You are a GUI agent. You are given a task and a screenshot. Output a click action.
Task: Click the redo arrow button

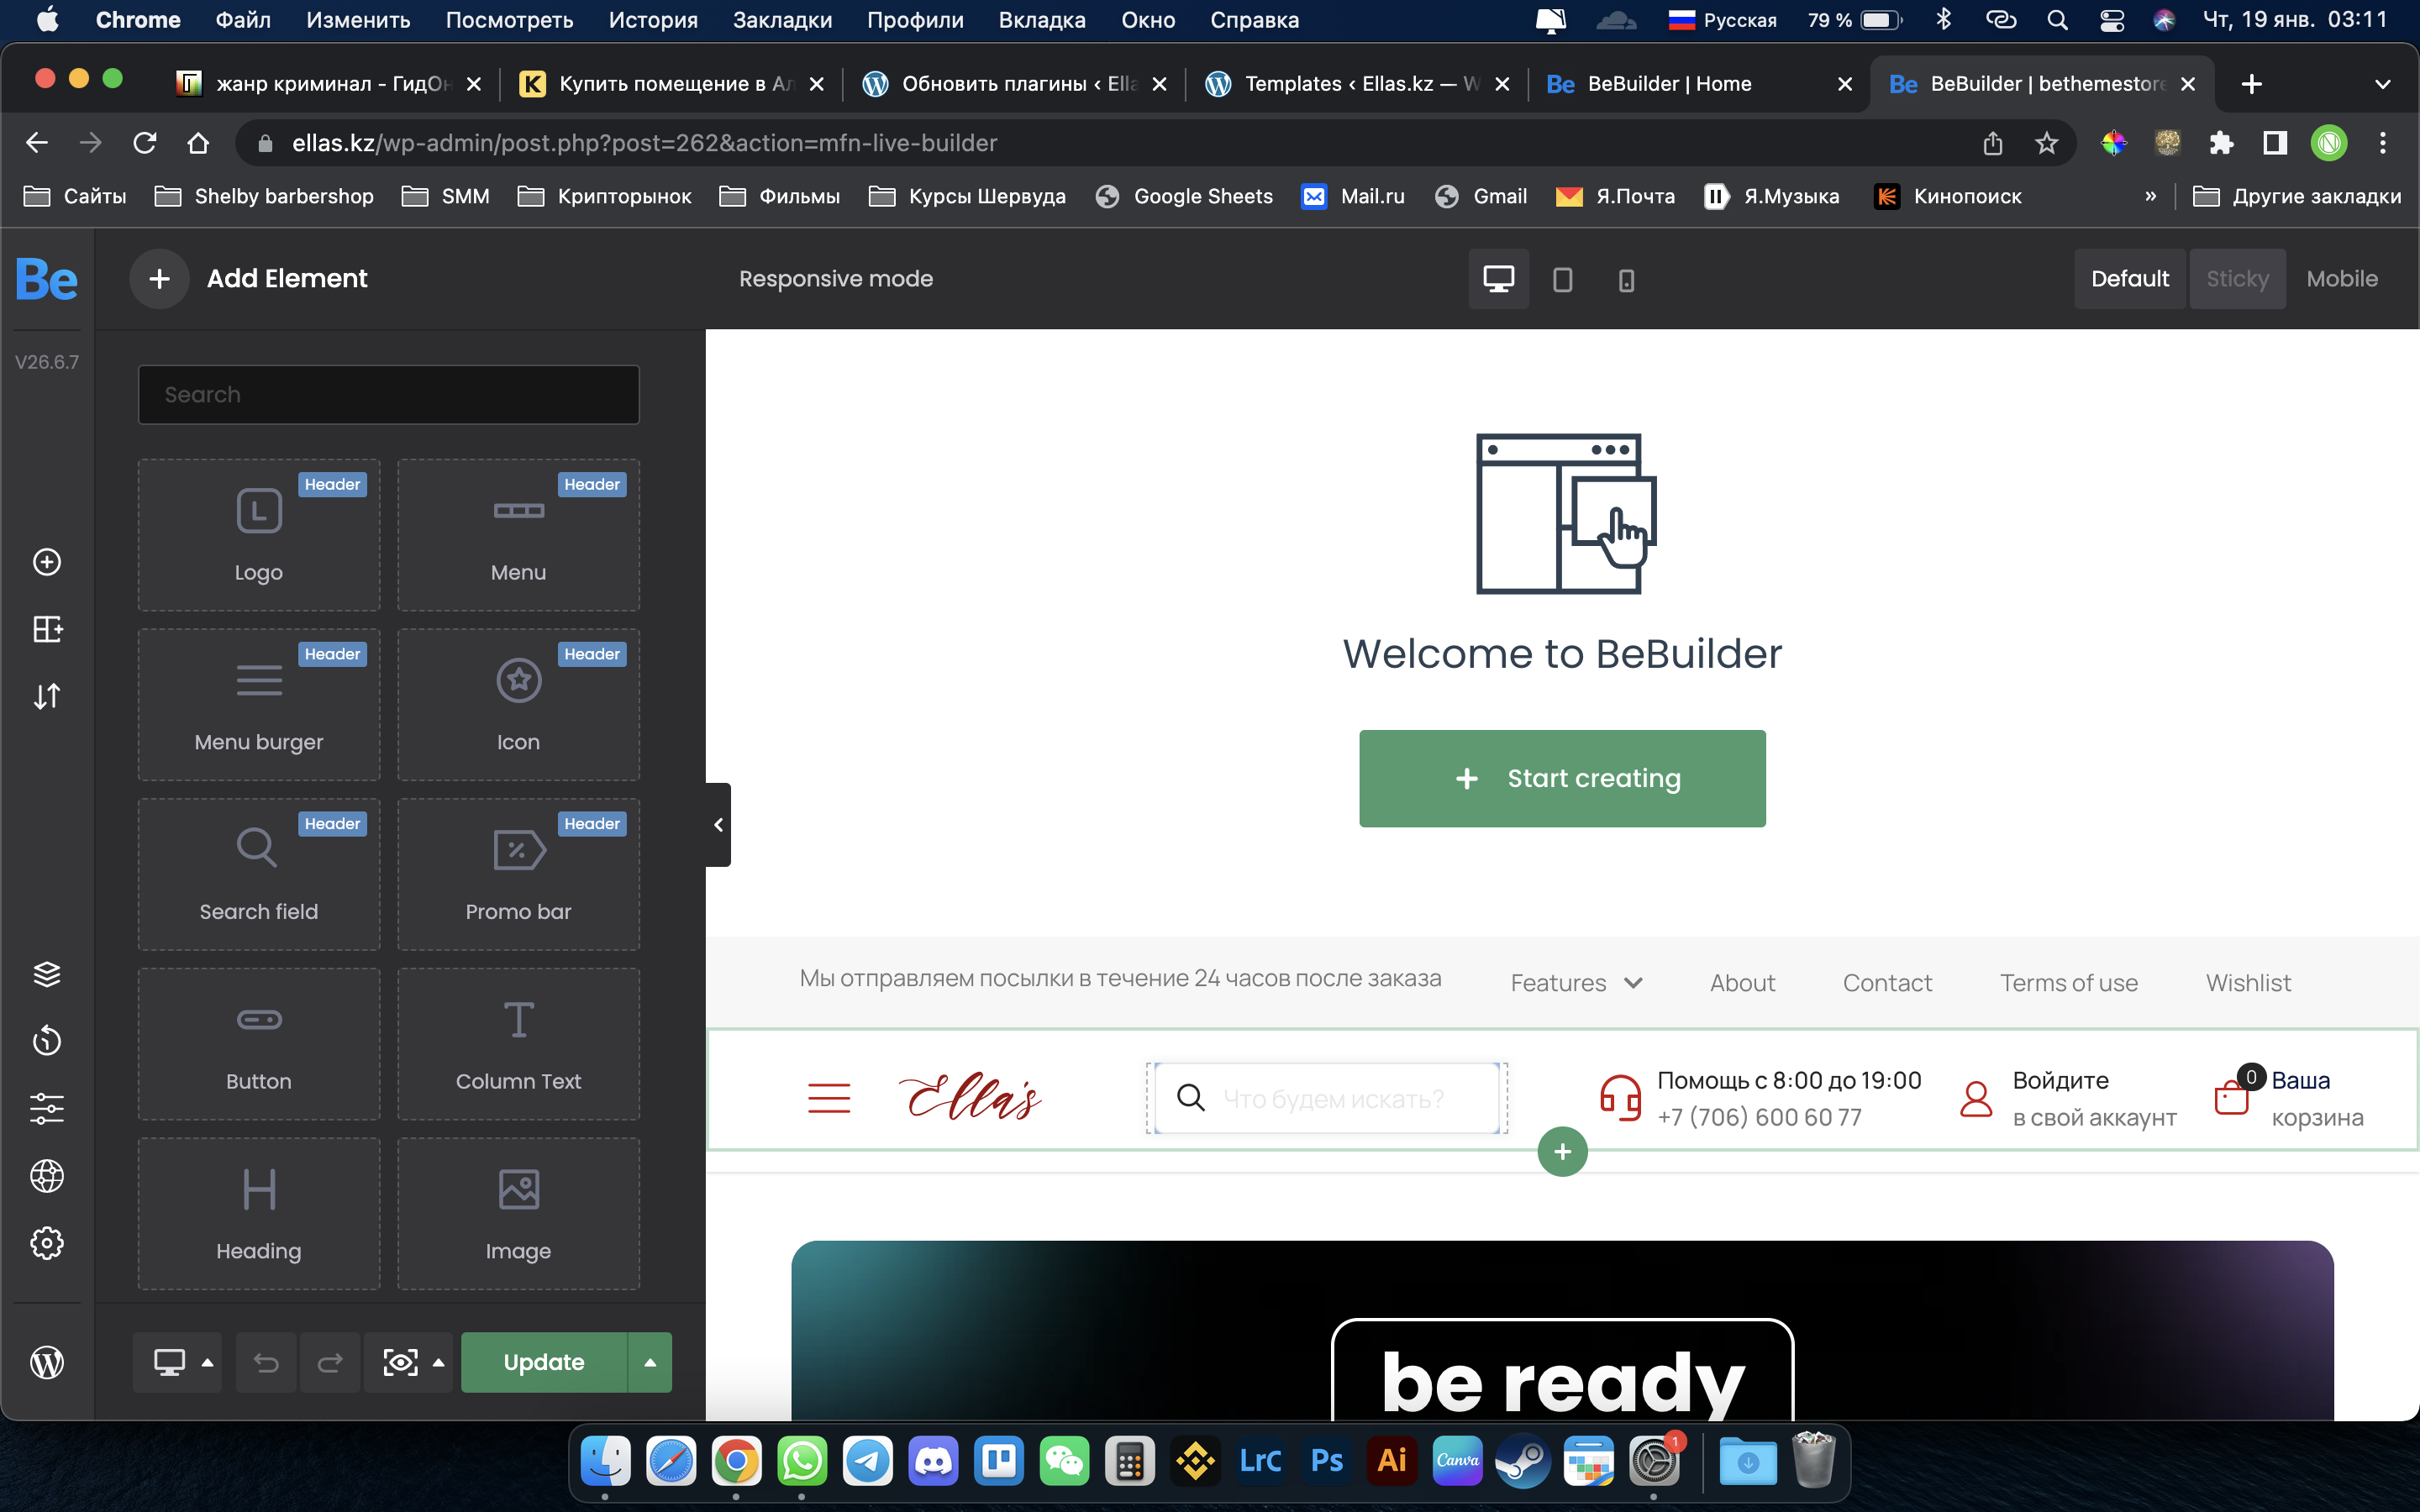coord(330,1362)
